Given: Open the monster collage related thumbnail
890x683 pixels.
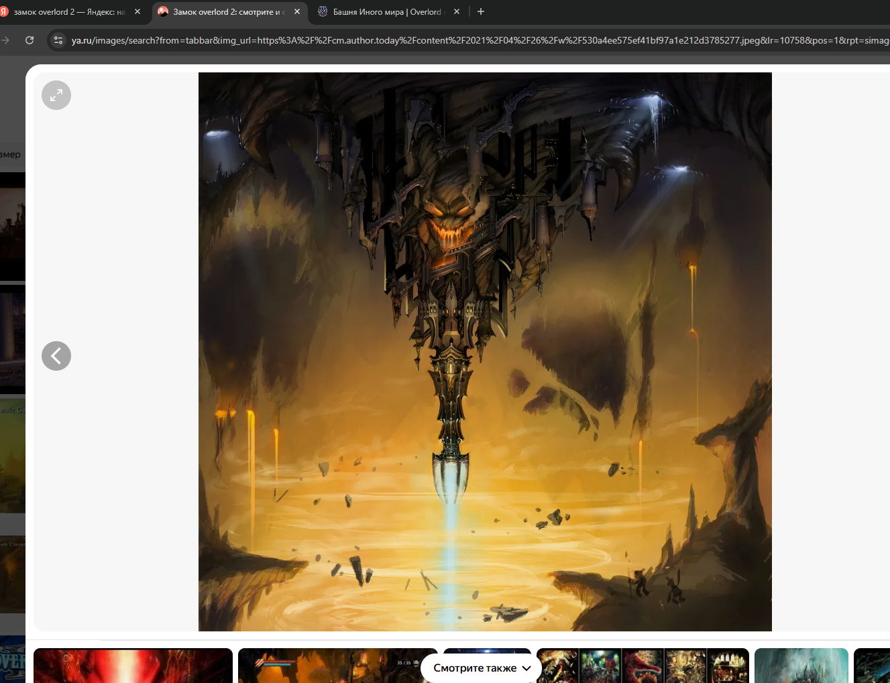Looking at the screenshot, I should 643,666.
